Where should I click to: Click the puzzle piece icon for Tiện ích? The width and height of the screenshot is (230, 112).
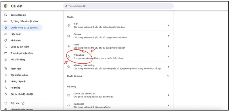point(6,103)
